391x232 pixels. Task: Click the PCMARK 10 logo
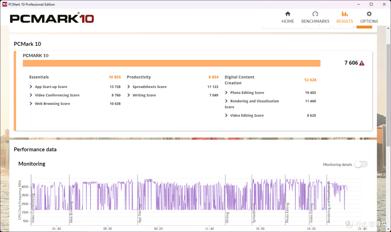point(52,18)
